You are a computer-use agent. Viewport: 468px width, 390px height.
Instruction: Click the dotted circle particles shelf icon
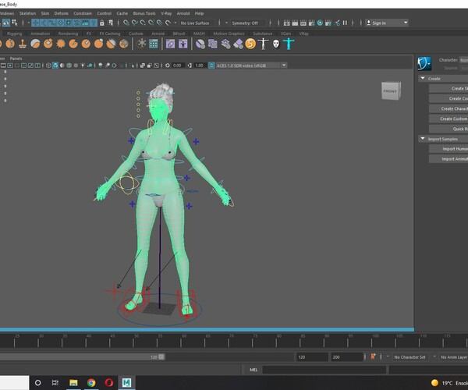pos(141,44)
